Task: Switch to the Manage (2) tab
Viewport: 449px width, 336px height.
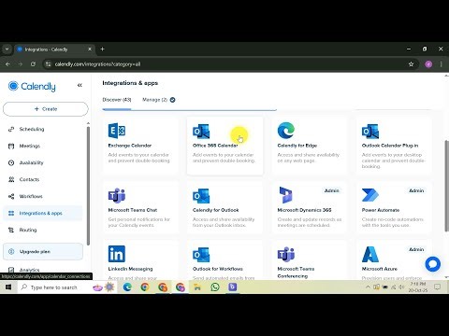Action: coord(158,100)
